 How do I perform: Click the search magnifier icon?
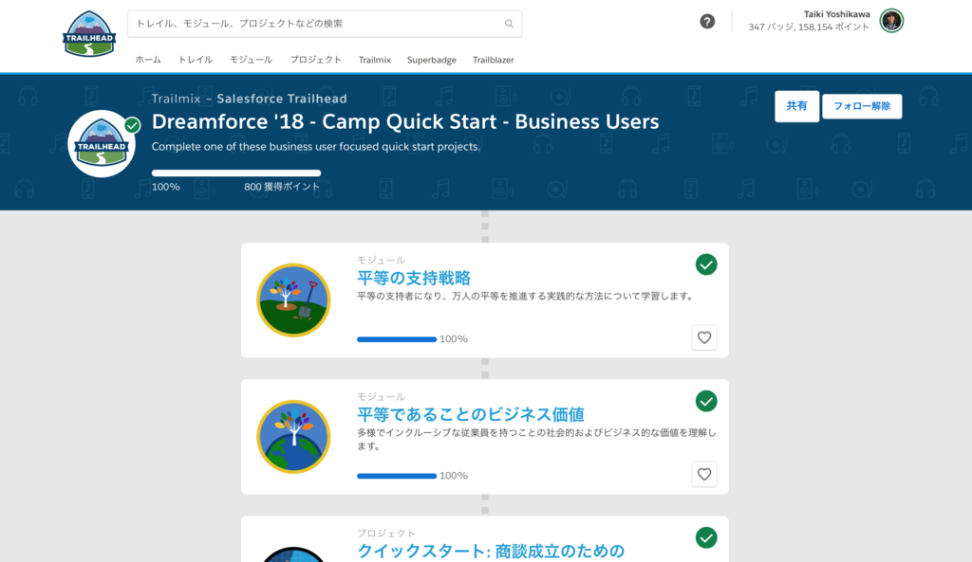[509, 24]
